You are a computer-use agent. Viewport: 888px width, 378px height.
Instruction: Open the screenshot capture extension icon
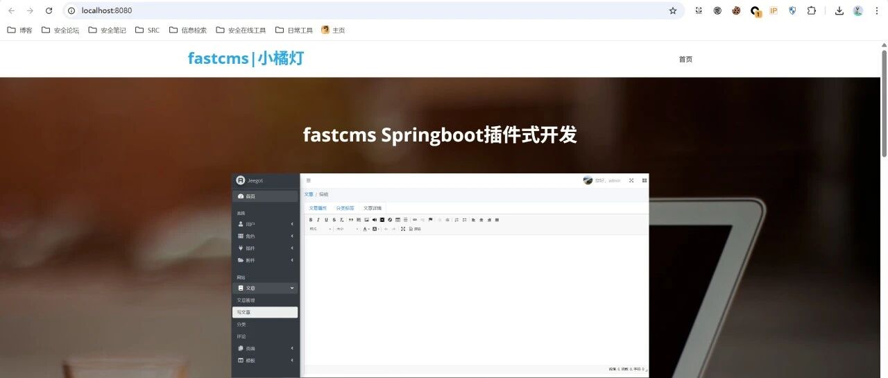click(699, 10)
